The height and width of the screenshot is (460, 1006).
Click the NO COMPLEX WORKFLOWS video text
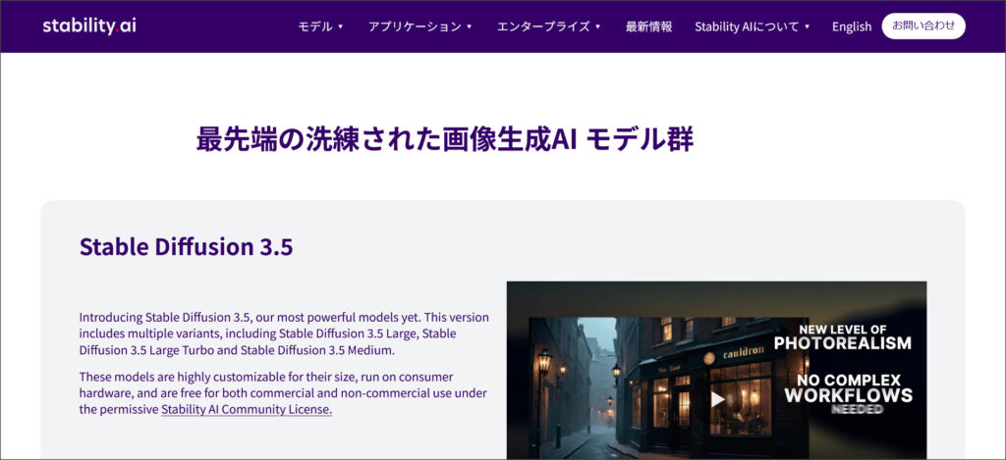coord(848,388)
